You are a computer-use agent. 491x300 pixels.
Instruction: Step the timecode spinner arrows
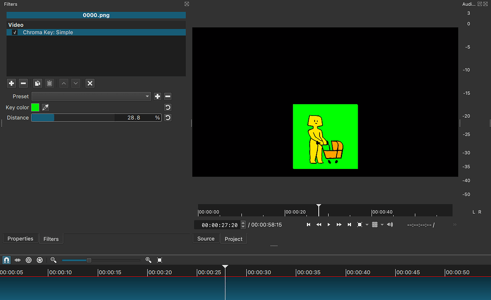(243, 225)
